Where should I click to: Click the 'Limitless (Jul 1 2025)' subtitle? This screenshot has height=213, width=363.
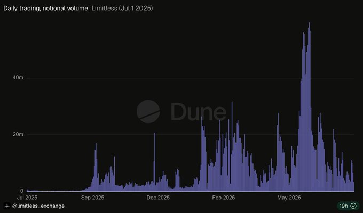122,9
